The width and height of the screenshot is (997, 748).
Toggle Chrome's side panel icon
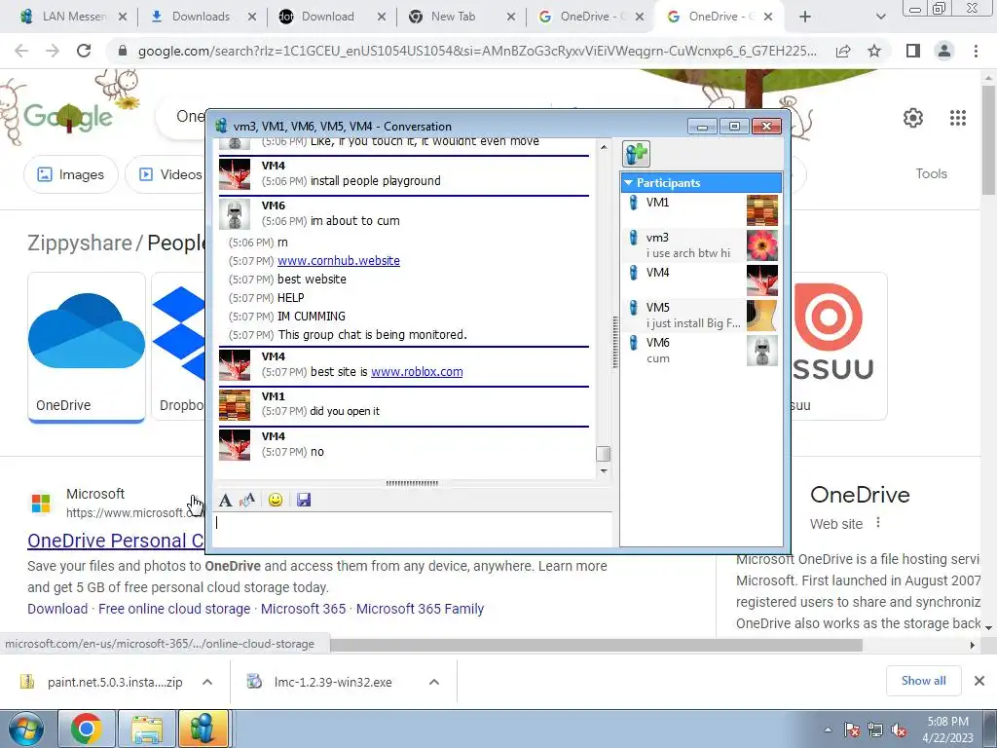click(x=913, y=51)
